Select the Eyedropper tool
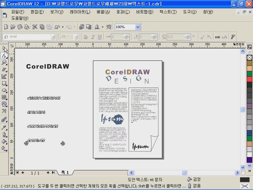 click(4, 127)
